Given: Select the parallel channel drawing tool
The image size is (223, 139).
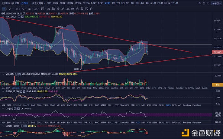Looking at the screenshot, I should pyautogui.click(x=16, y=9).
